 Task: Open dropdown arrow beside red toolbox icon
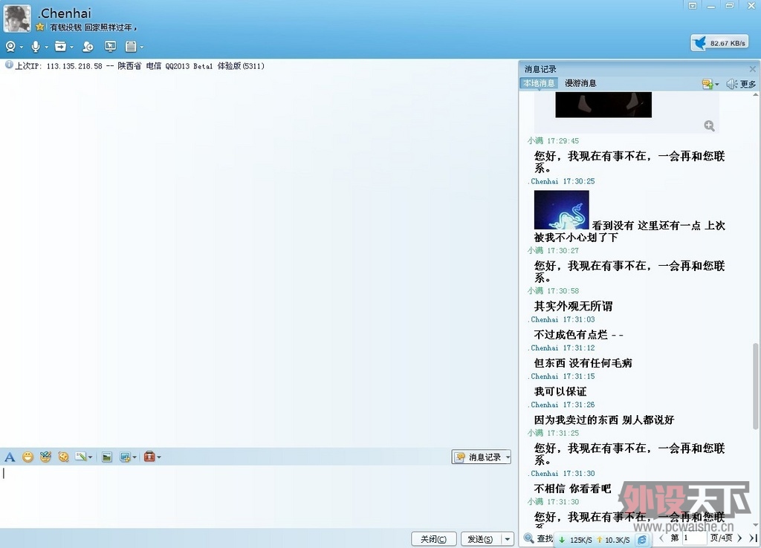(159, 457)
